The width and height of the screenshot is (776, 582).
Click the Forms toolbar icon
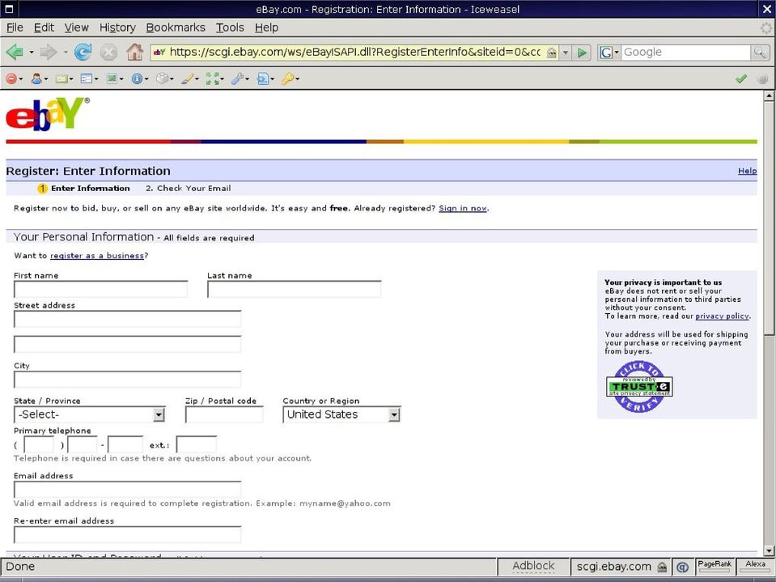click(86, 79)
